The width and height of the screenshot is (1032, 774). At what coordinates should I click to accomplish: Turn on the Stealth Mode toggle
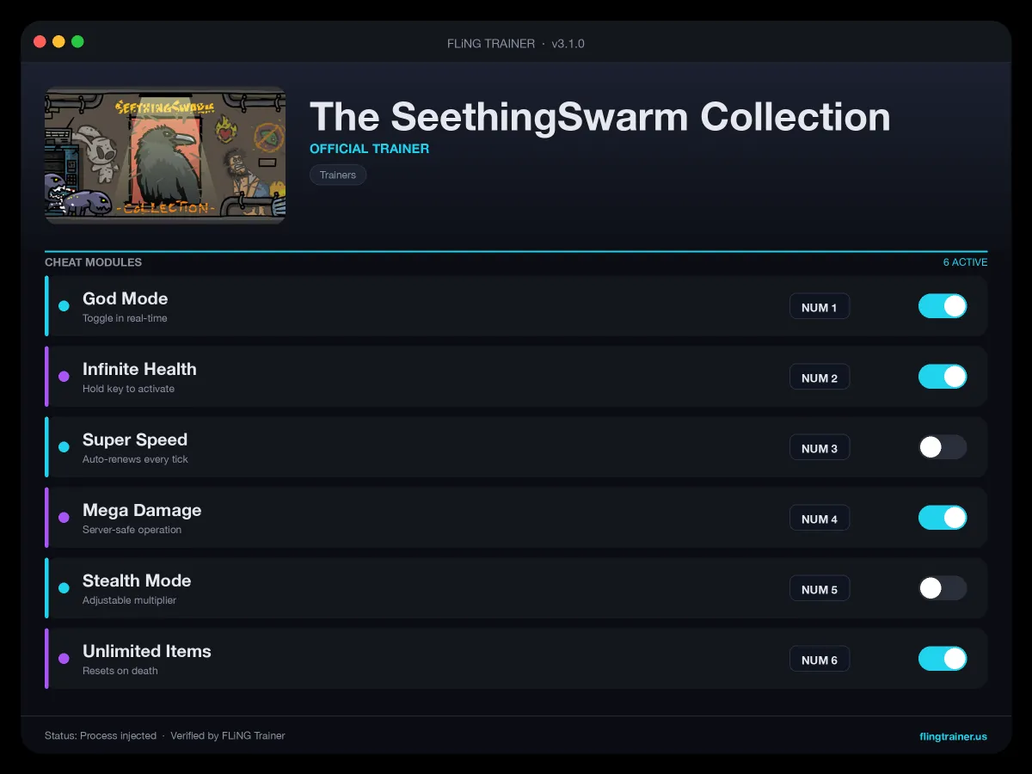(x=943, y=588)
